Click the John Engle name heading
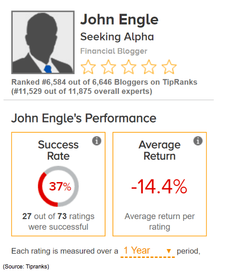This screenshot has height=272, width=229. pos(120,20)
